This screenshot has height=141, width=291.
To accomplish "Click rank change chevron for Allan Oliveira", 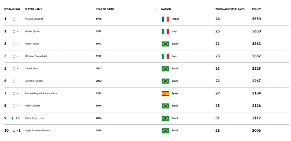I will coord(14,106).
